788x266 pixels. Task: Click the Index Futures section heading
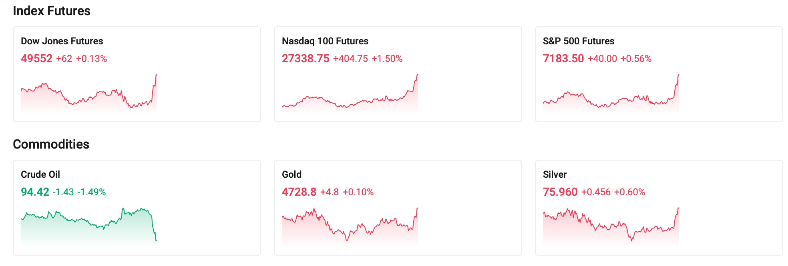click(x=52, y=11)
